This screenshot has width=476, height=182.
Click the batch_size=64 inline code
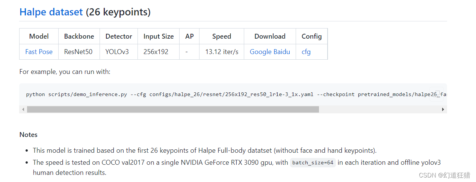coord(313,162)
